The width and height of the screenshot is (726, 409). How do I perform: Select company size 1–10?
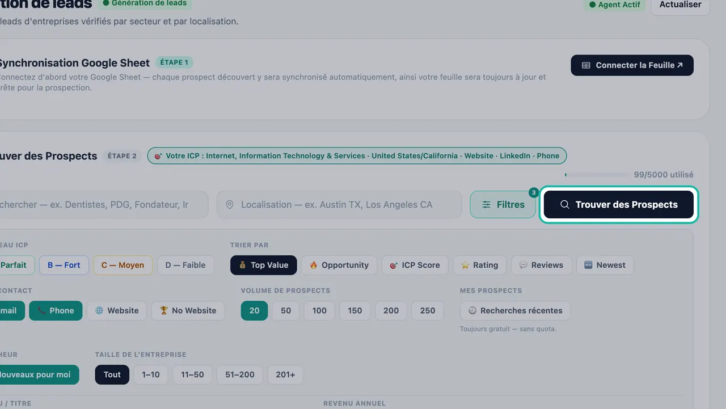click(x=151, y=374)
